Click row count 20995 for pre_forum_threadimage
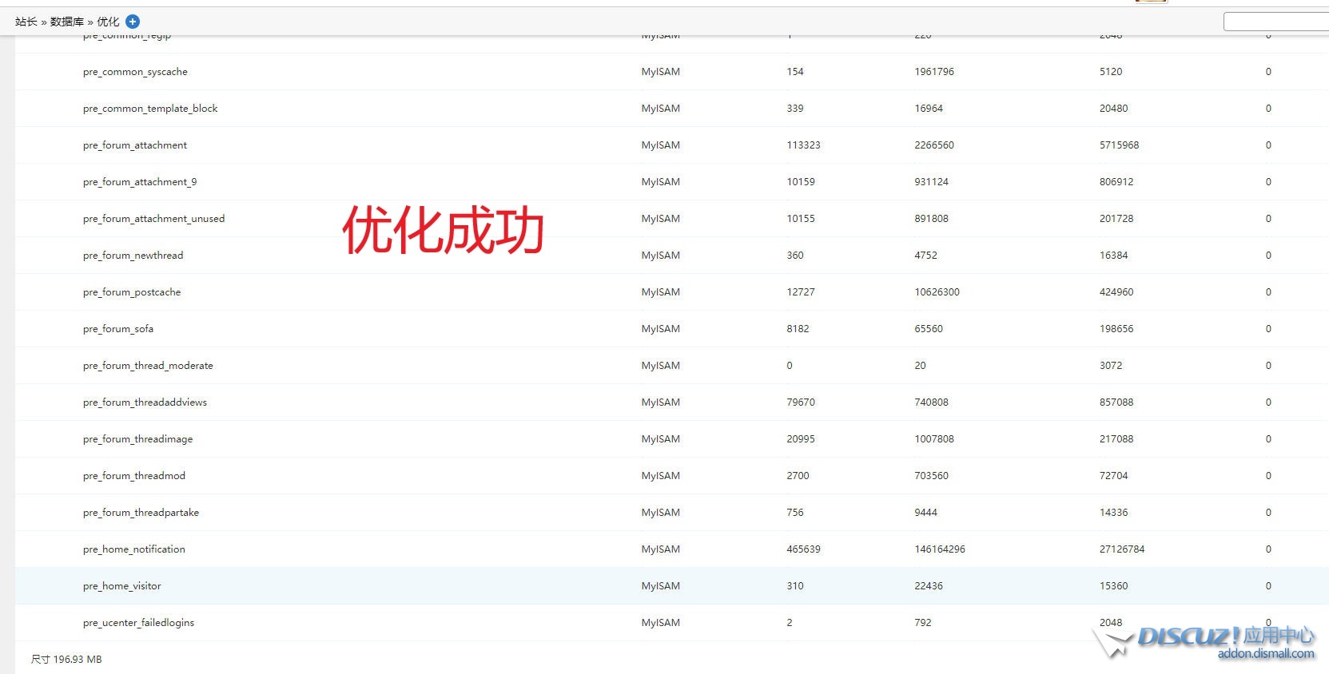Viewport: 1329px width, 674px height. (x=801, y=439)
